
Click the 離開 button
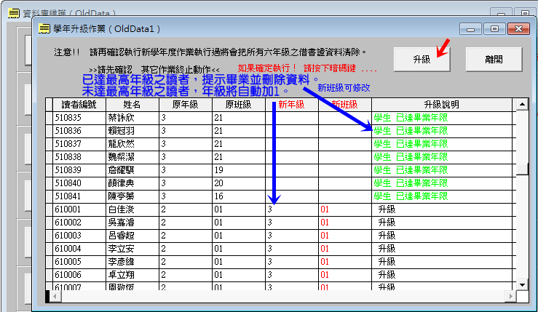494,60
